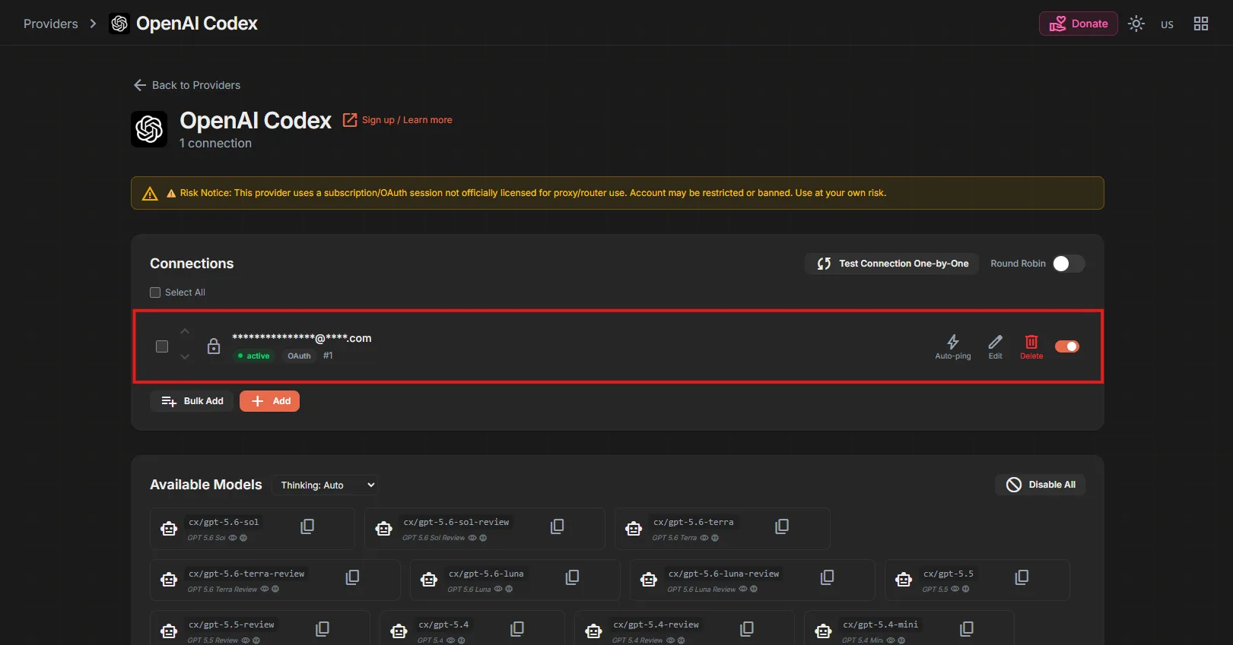Go Back to Providers
This screenshot has height=645, width=1233.
(x=187, y=85)
